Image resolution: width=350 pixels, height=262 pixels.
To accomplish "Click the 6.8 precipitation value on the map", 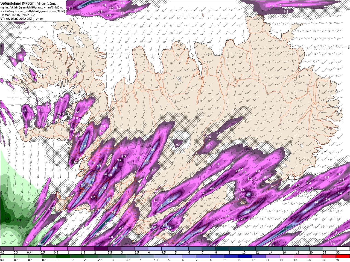I will (92, 180).
